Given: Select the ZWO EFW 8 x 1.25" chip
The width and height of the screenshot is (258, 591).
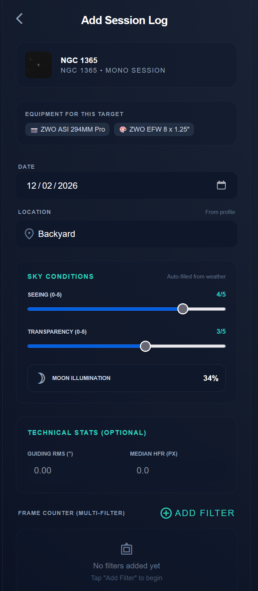Looking at the screenshot, I should tap(154, 129).
